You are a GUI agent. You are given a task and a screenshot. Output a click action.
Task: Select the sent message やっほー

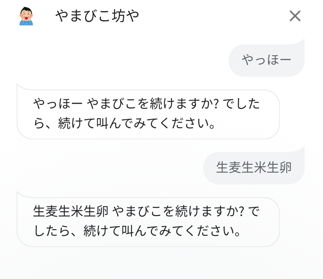[266, 59]
